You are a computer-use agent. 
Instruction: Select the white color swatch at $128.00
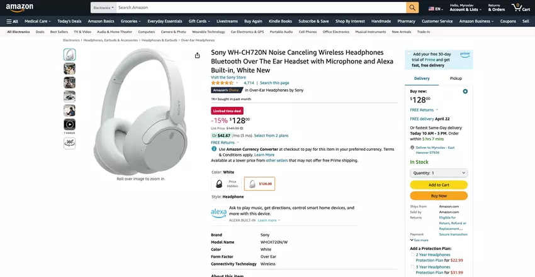pyautogui.click(x=259, y=184)
